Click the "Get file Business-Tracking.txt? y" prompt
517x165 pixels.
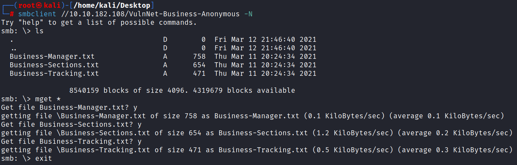coord(71,142)
